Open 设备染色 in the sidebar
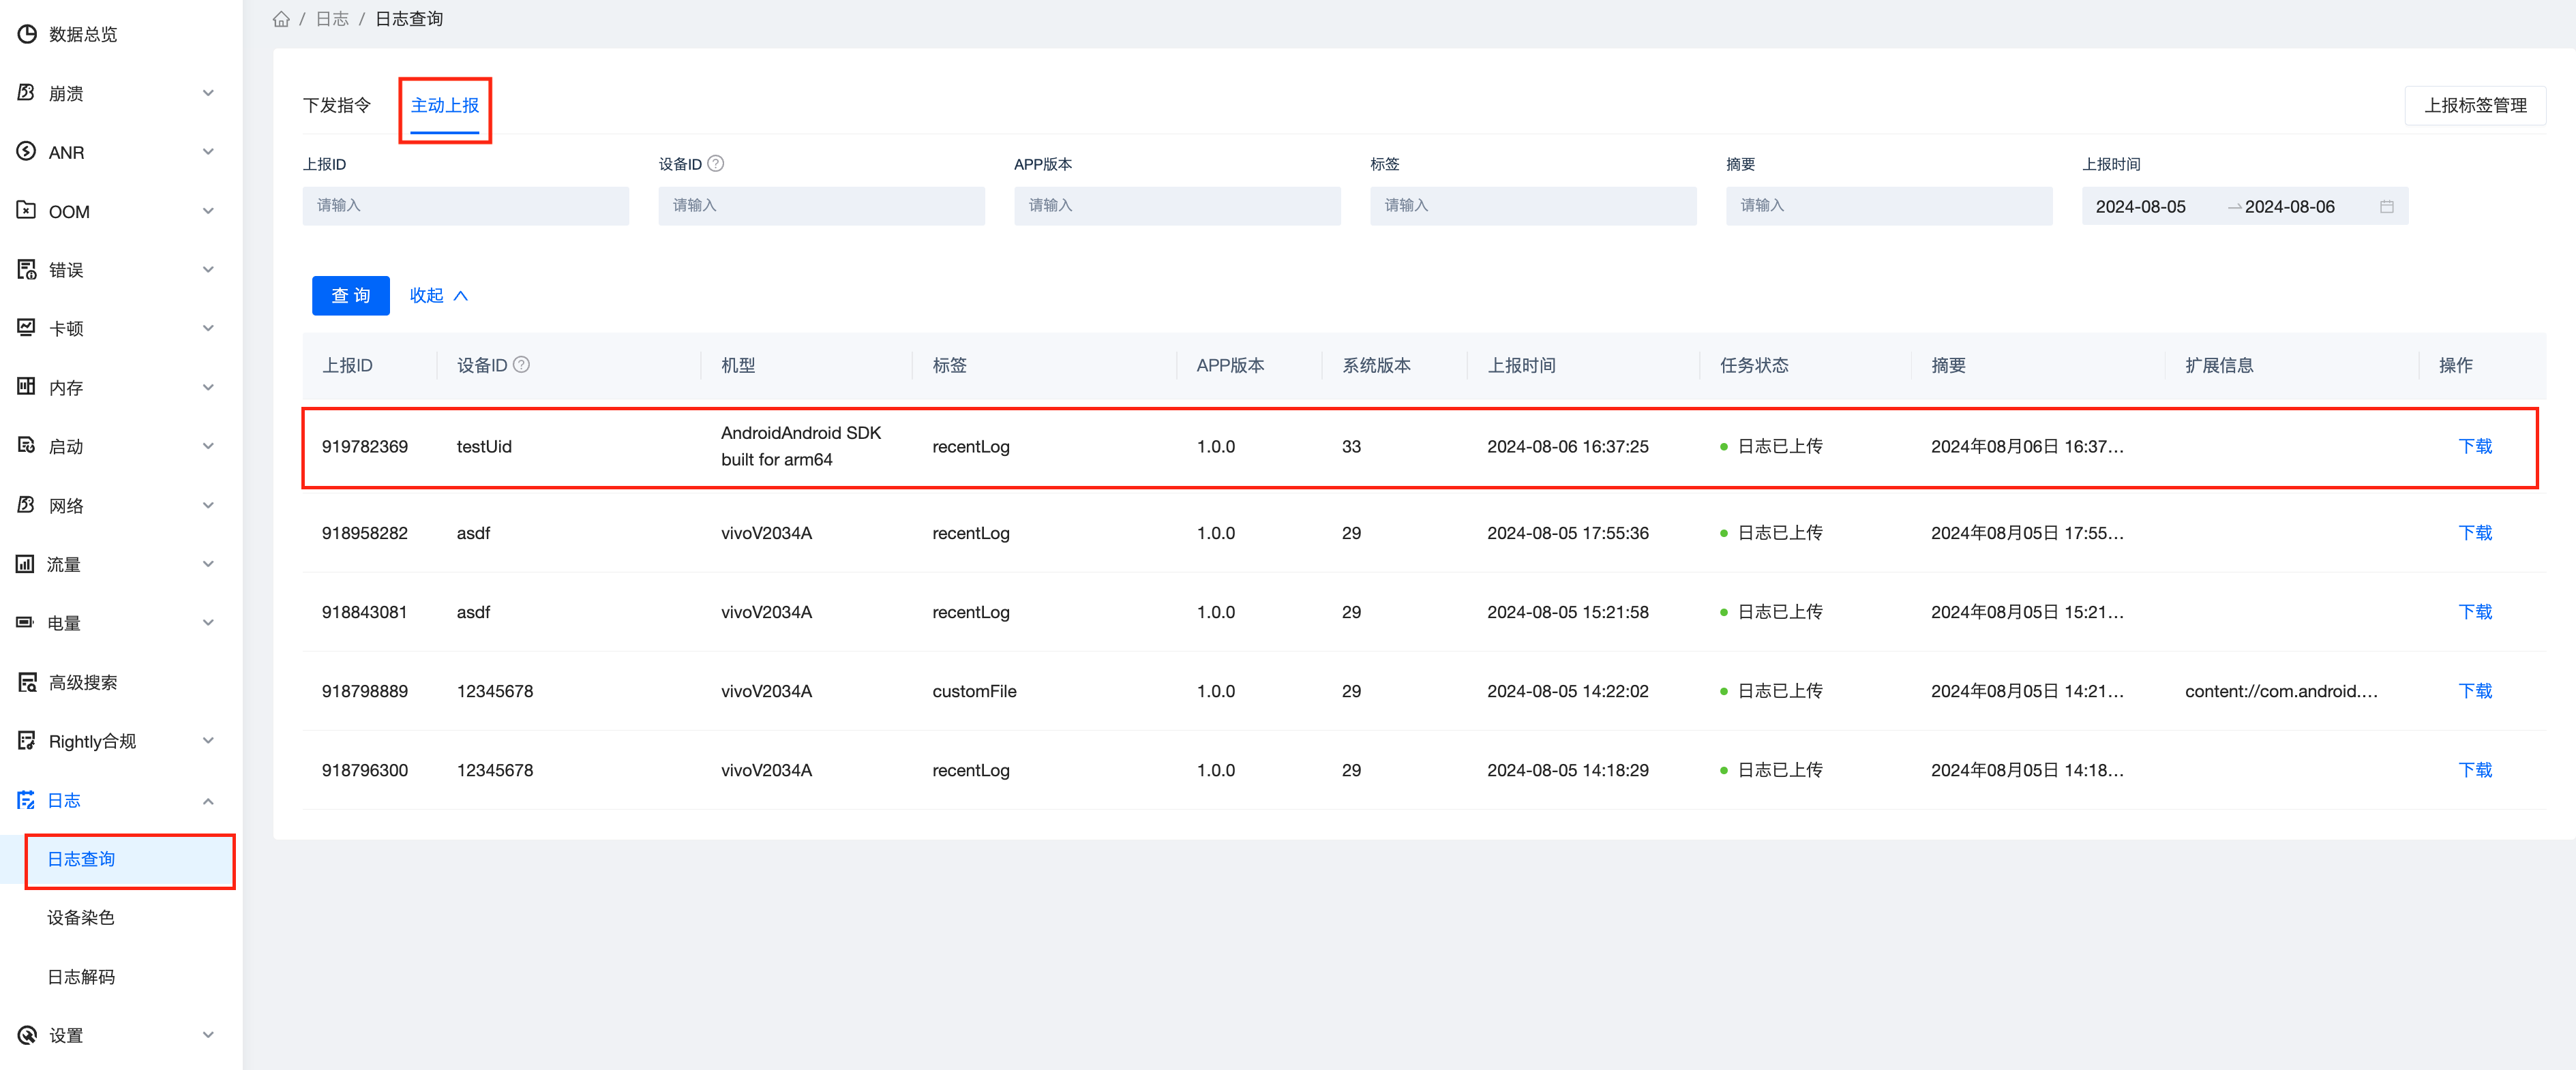This screenshot has height=1070, width=2576. click(82, 918)
